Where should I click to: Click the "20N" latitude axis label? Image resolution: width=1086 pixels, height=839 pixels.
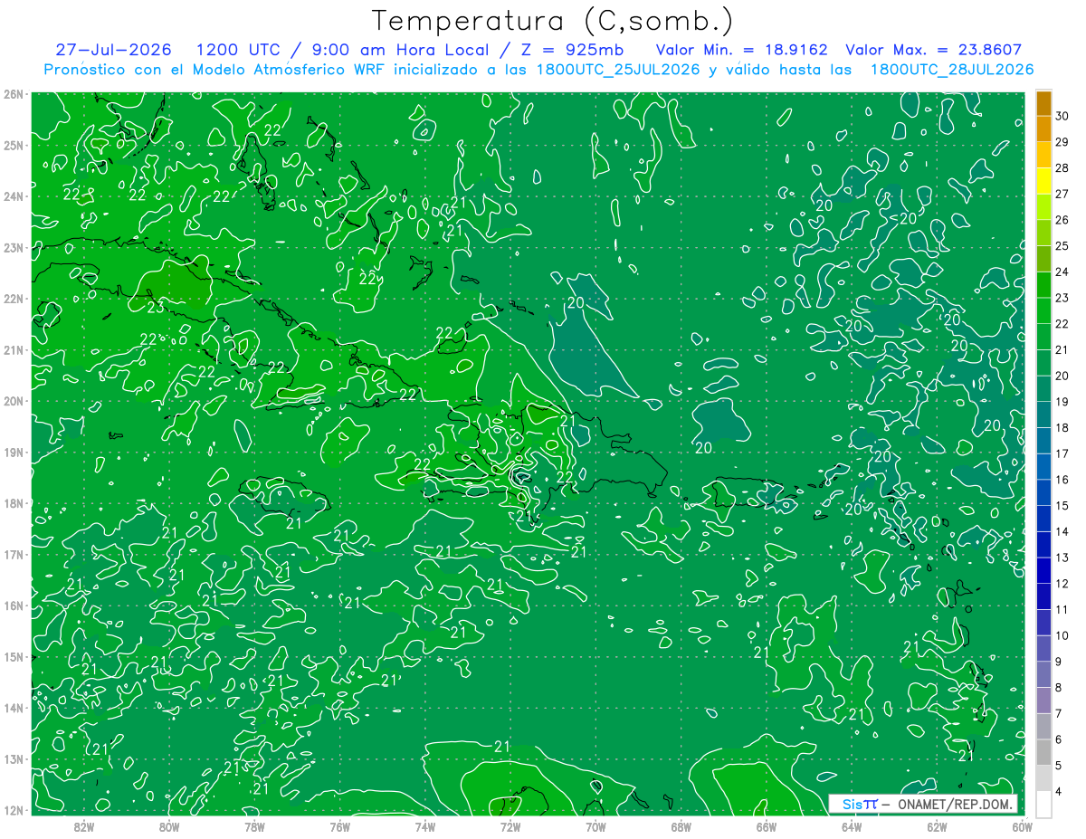click(13, 401)
